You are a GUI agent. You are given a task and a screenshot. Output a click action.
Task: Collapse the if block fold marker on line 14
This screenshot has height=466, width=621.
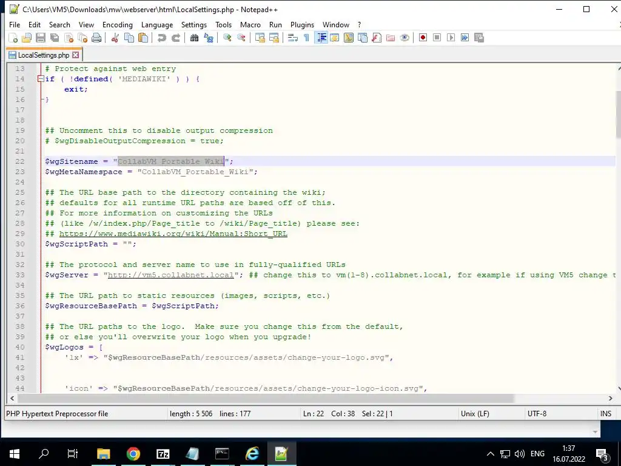tap(41, 79)
